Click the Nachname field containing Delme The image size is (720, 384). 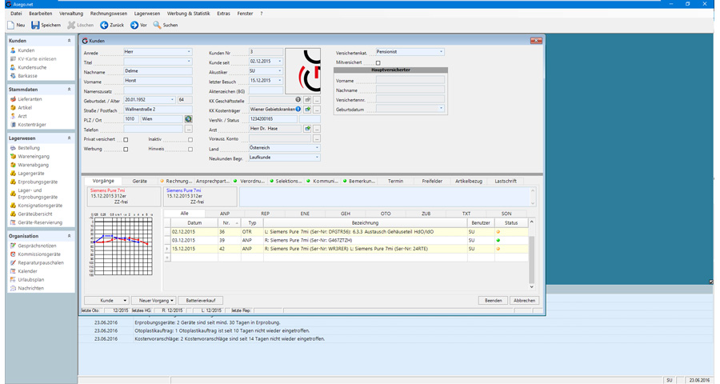point(158,71)
